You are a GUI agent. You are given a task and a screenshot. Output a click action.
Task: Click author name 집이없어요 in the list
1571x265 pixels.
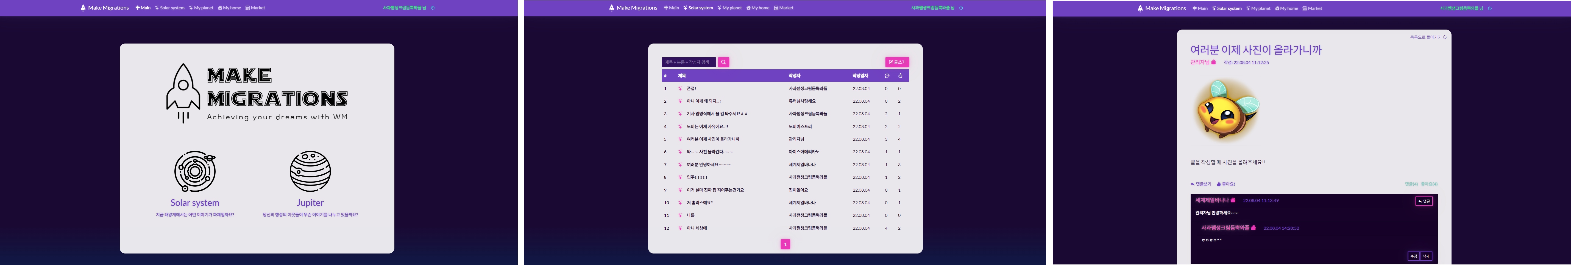[x=798, y=190]
